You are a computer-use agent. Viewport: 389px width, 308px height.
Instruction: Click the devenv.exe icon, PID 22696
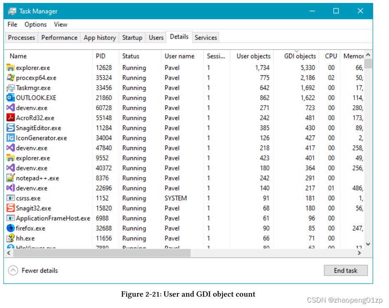(x=10, y=188)
